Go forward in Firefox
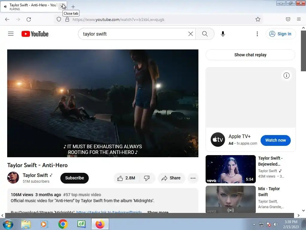 point(18,19)
